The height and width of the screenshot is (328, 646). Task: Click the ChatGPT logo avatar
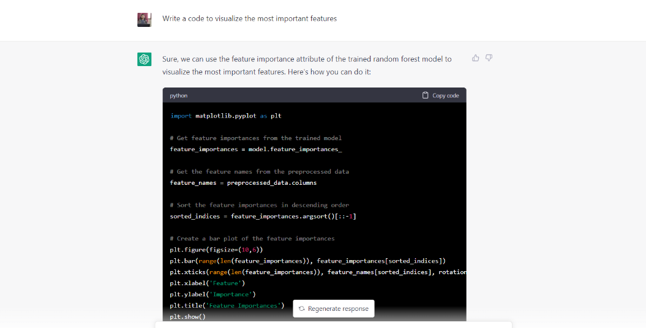click(144, 59)
